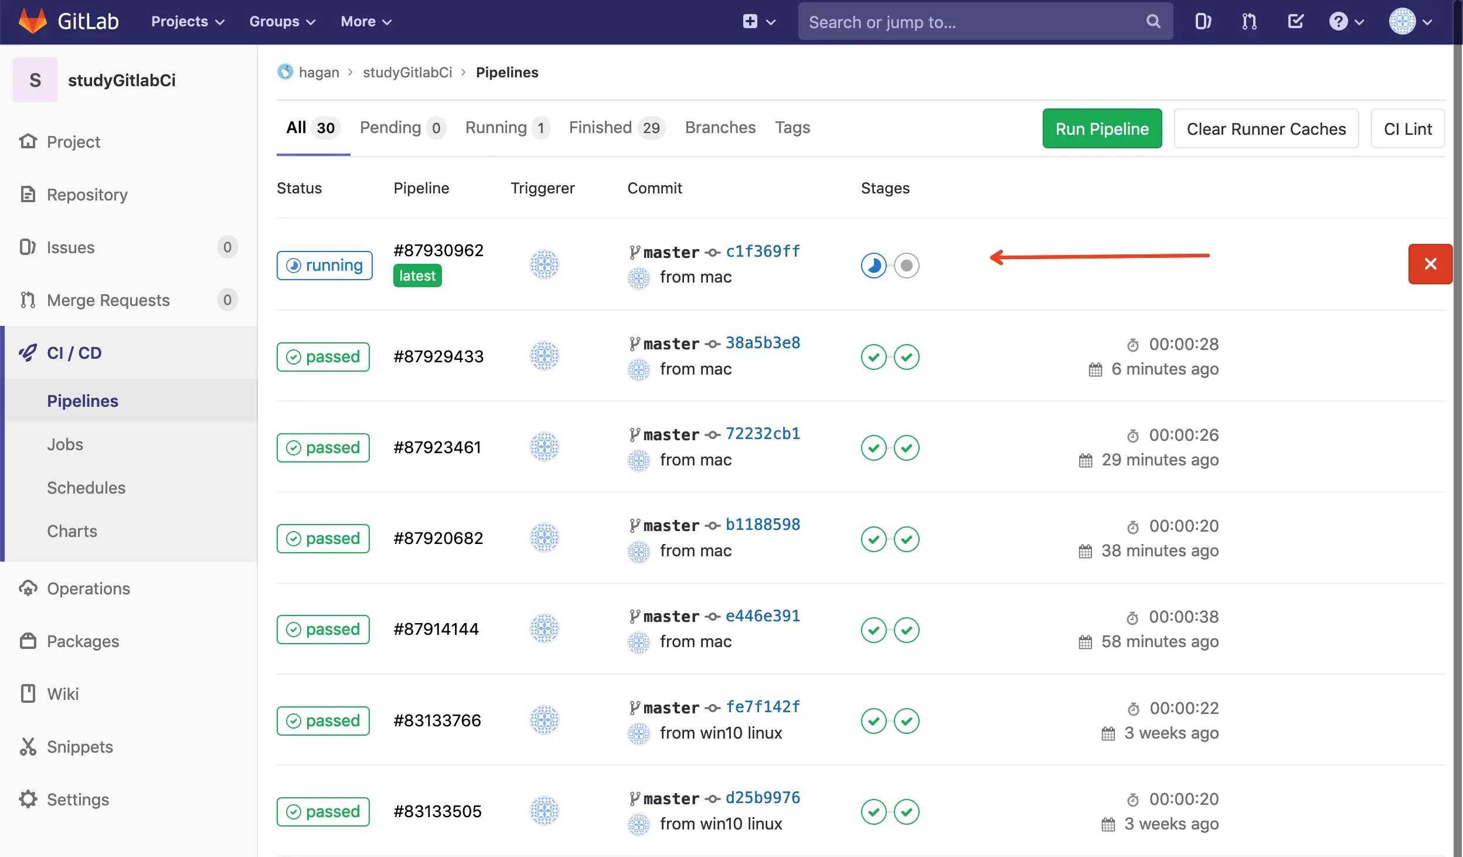The width and height of the screenshot is (1463, 857).
Task: Open Settings in the sidebar
Action: pos(129,800)
